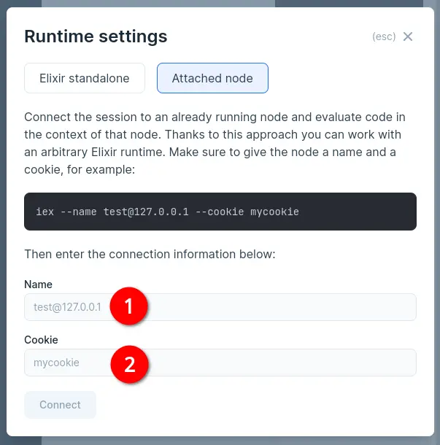The width and height of the screenshot is (440, 445).
Task: Click the Runtime settings heading
Action: (x=96, y=36)
